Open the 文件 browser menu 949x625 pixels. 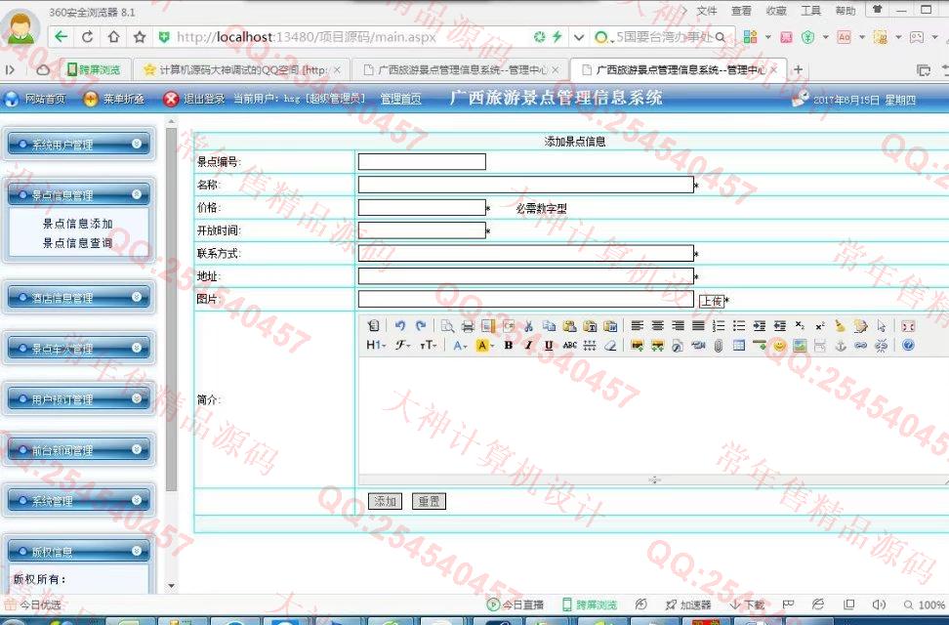coord(706,11)
